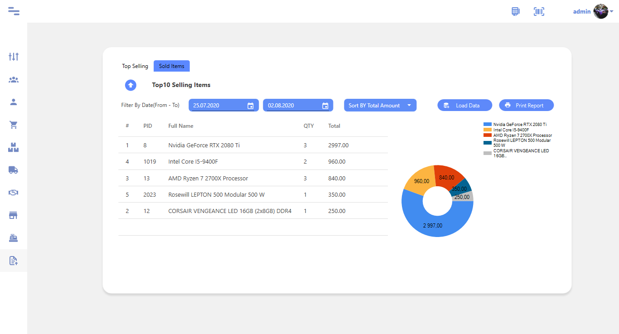Click teal Rosewill LEPTON legend swatch
This screenshot has width=619, height=334.
pyautogui.click(x=488, y=143)
